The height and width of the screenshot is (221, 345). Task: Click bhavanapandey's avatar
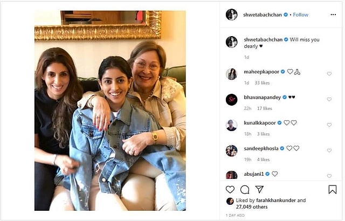231,100
